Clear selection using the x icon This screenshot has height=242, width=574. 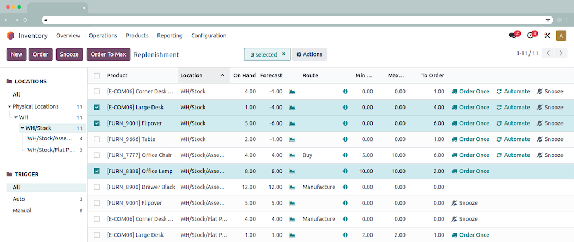283,54
